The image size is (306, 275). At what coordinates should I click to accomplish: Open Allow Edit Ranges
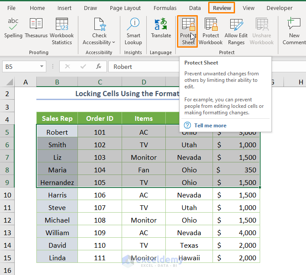tap(237, 31)
